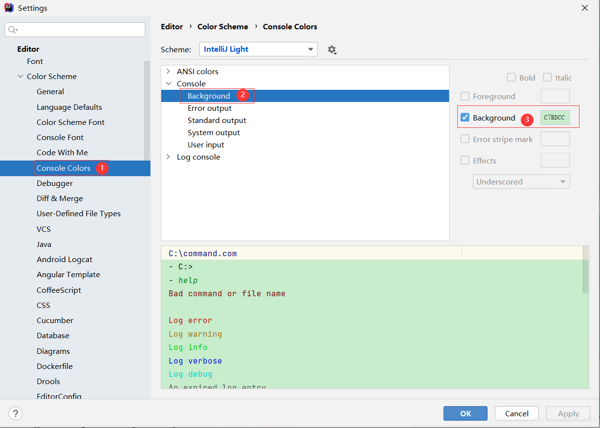
Task: Tick the Foreground checkbox
Action: (465, 96)
